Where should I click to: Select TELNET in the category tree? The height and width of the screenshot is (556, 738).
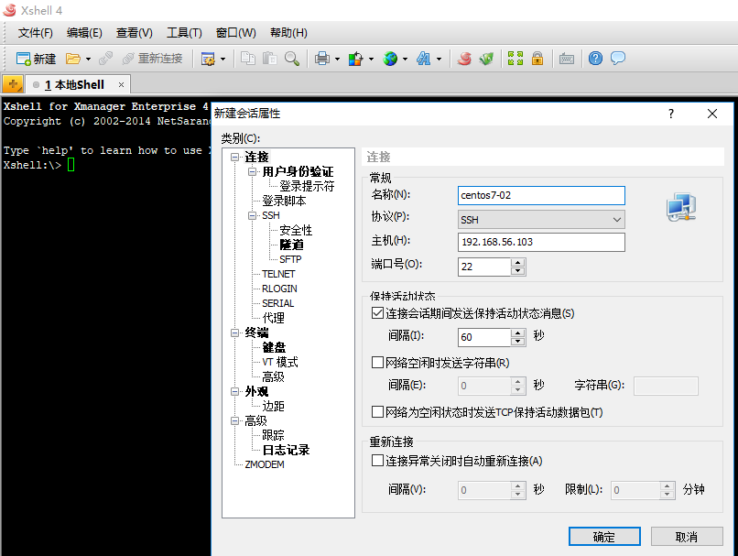pyautogui.click(x=278, y=274)
